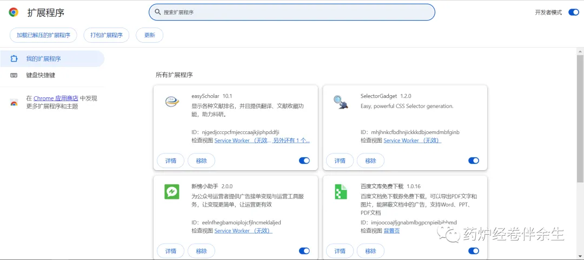Open 新榜小助手 Service Worker (无效) link

pos(243,231)
